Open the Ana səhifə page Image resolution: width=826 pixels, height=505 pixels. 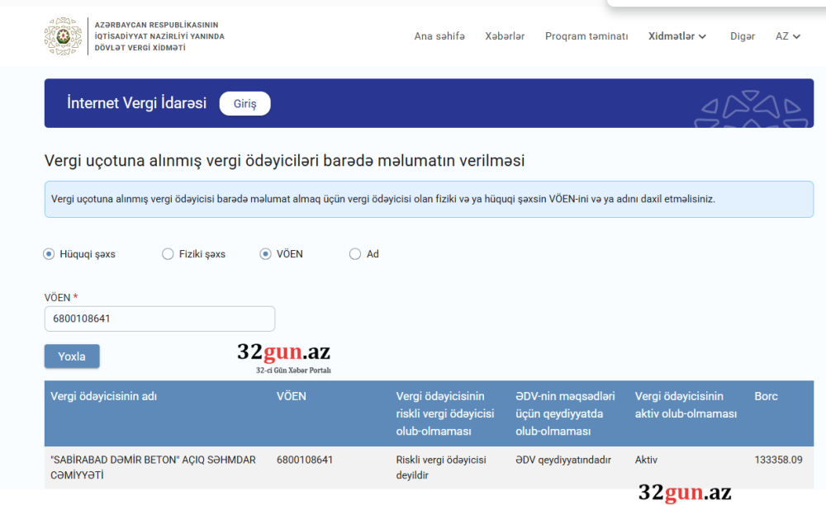click(439, 36)
